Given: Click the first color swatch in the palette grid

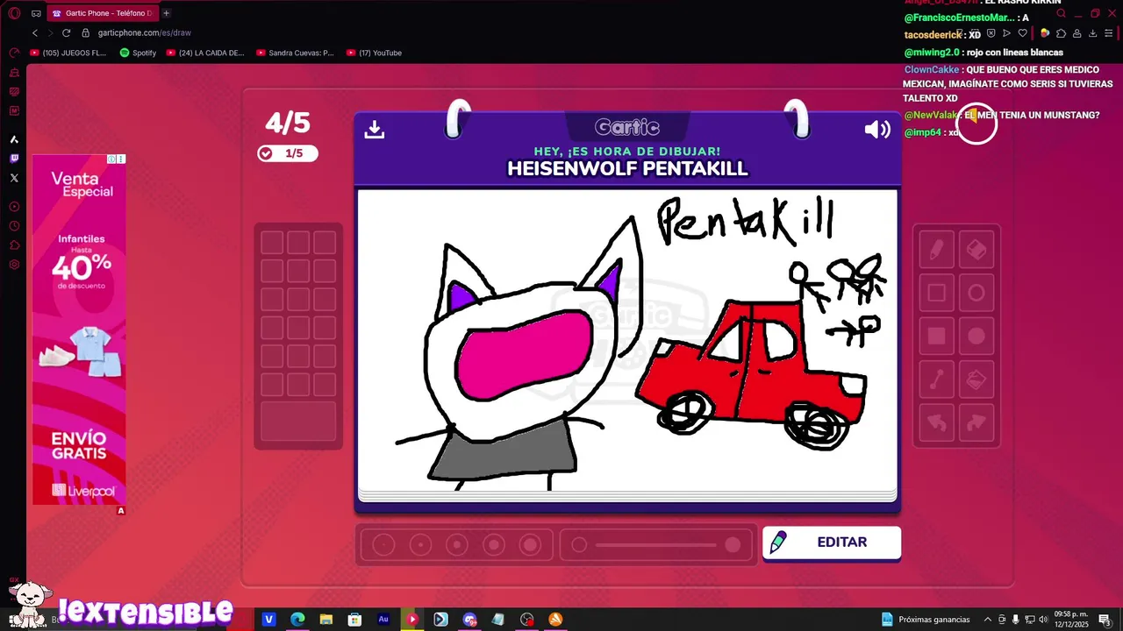Looking at the screenshot, I should (x=272, y=243).
